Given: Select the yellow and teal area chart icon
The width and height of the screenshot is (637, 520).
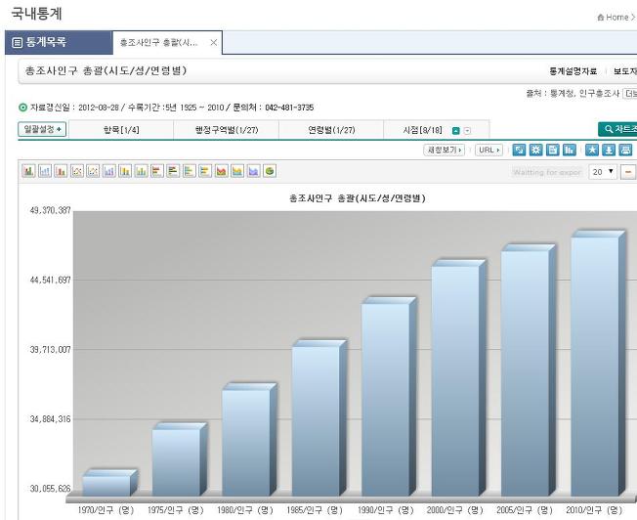Looking at the screenshot, I should (x=237, y=171).
